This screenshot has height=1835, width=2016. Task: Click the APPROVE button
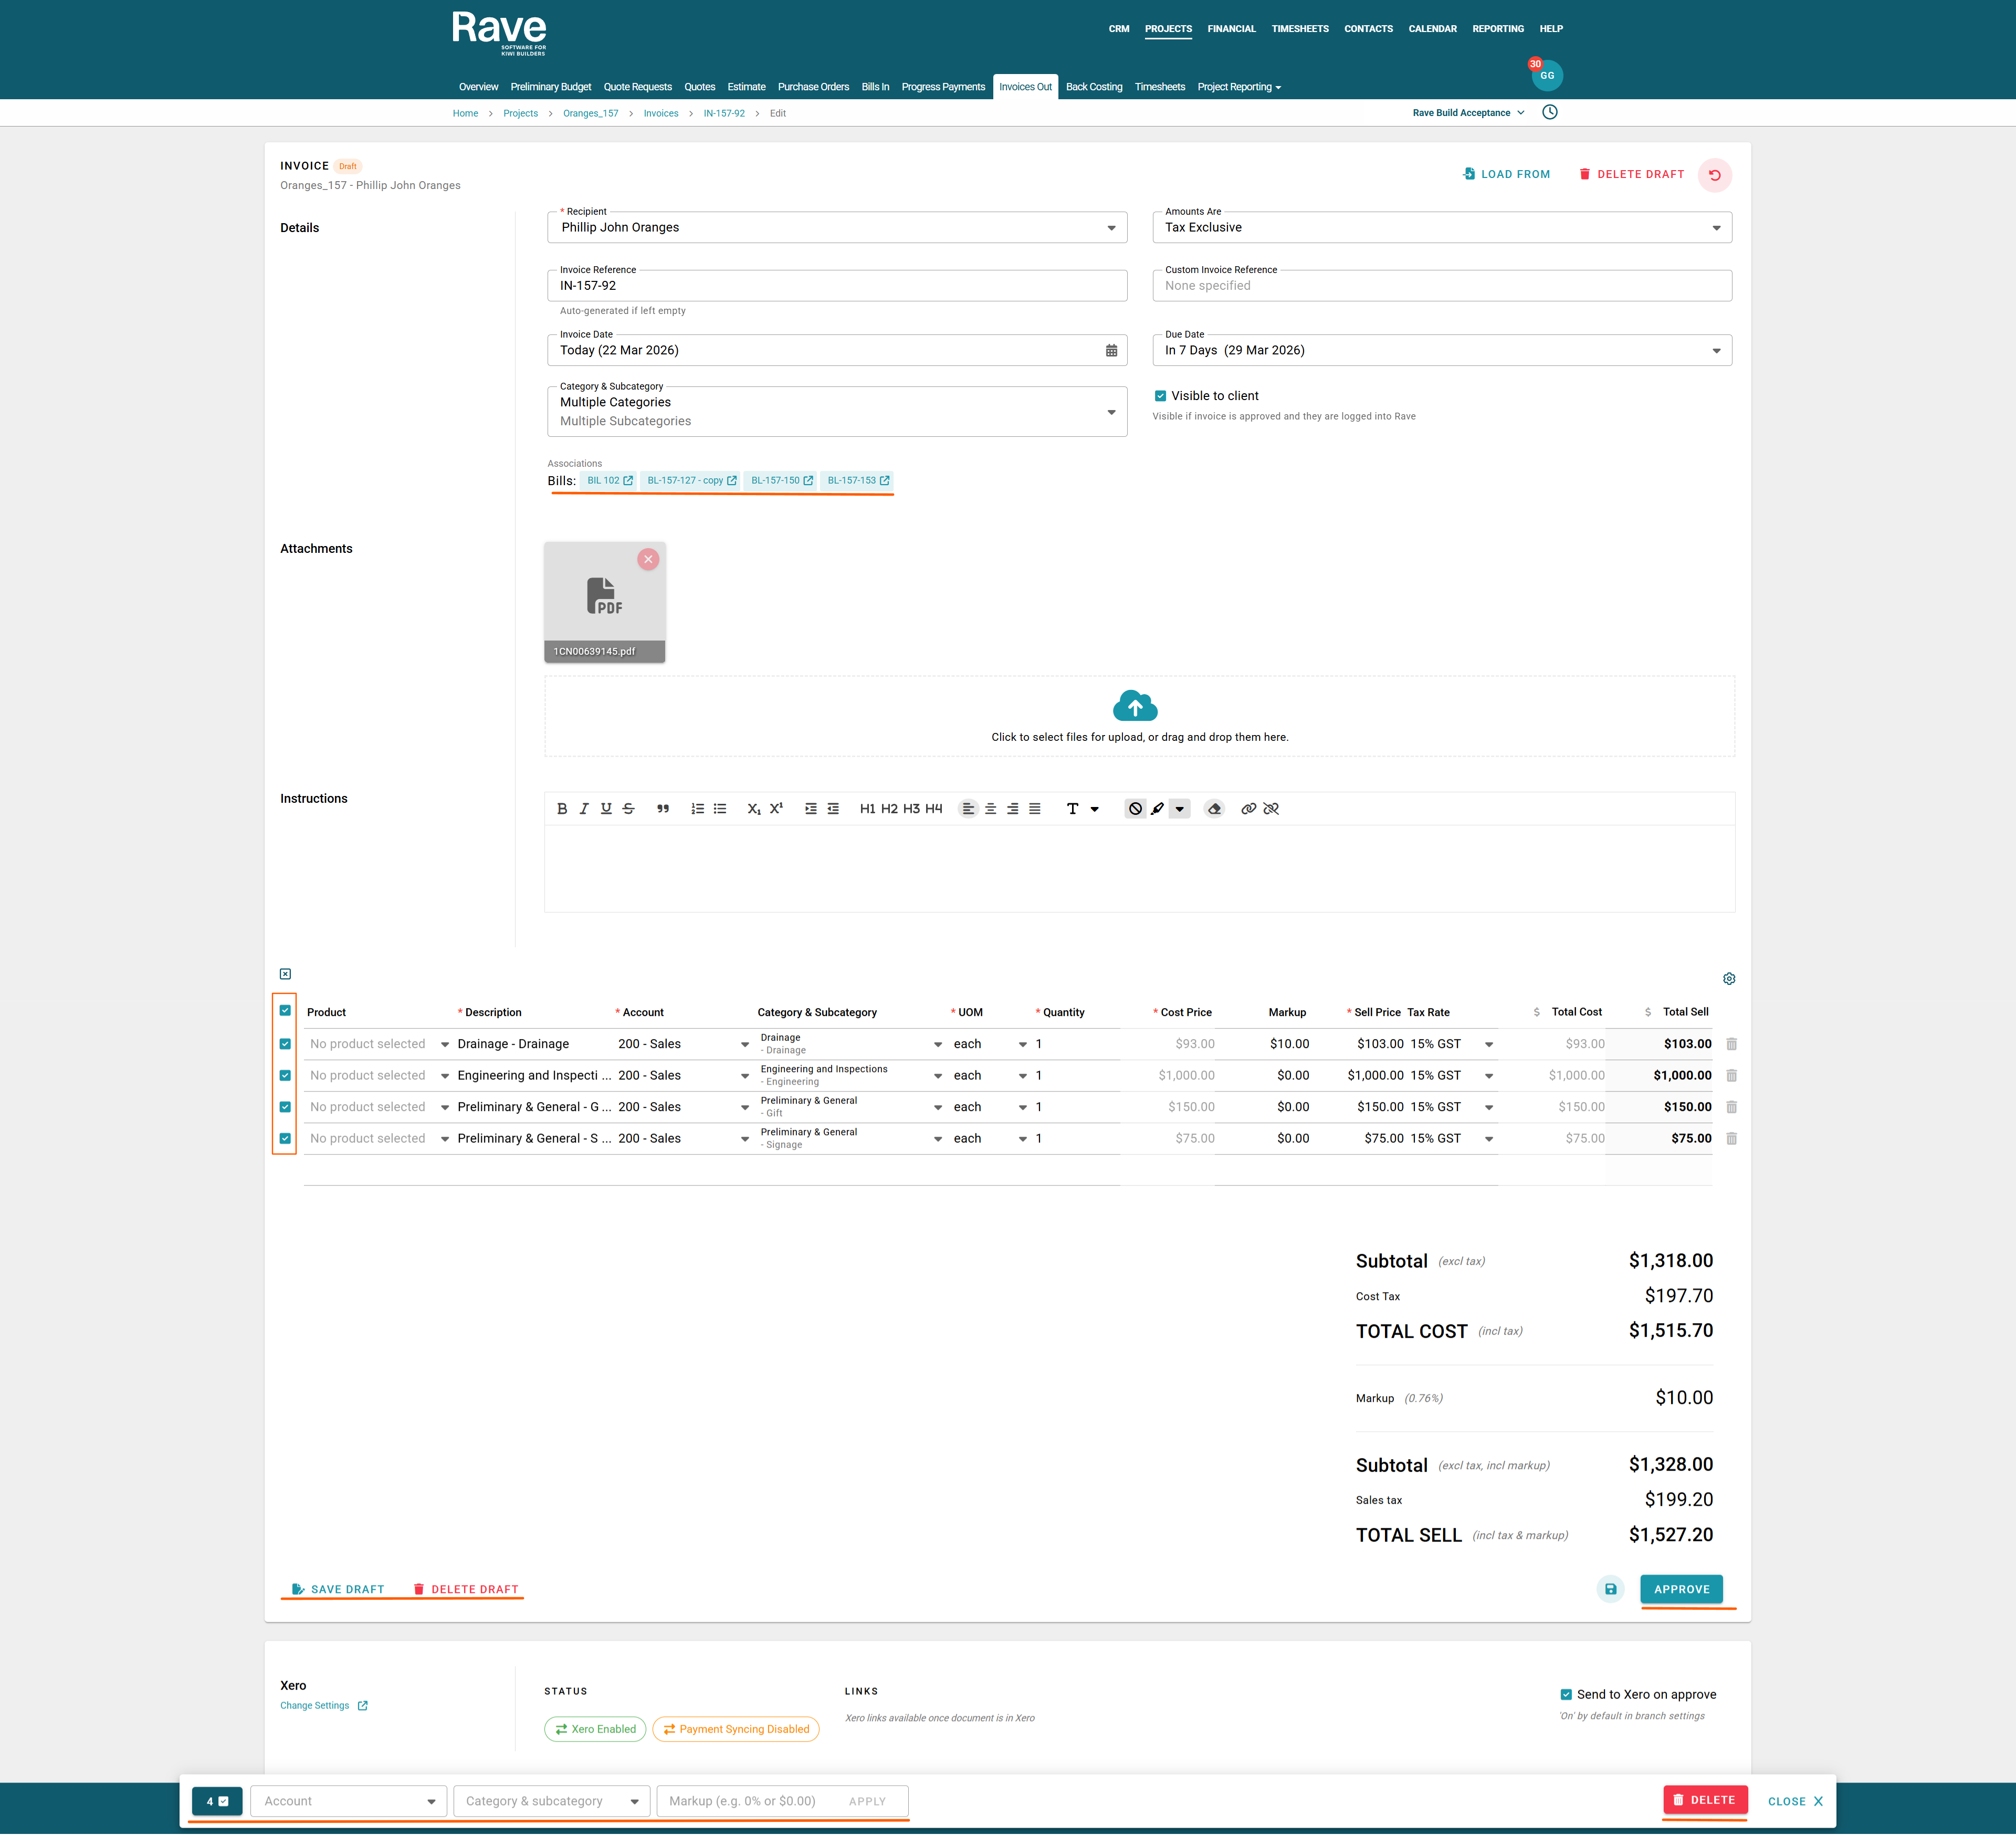tap(1681, 1589)
